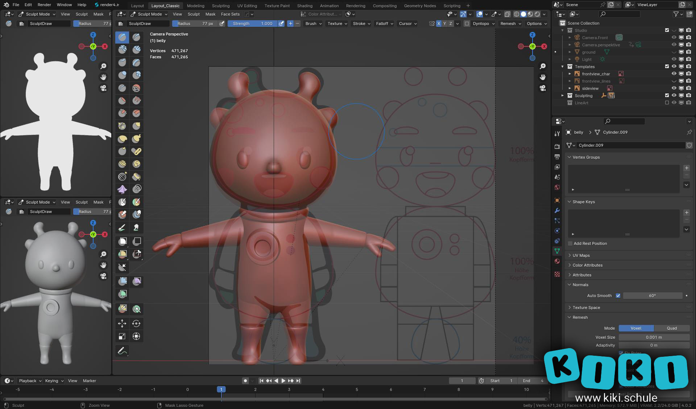
Task: Expand the UV Maps panel
Action: (581, 255)
